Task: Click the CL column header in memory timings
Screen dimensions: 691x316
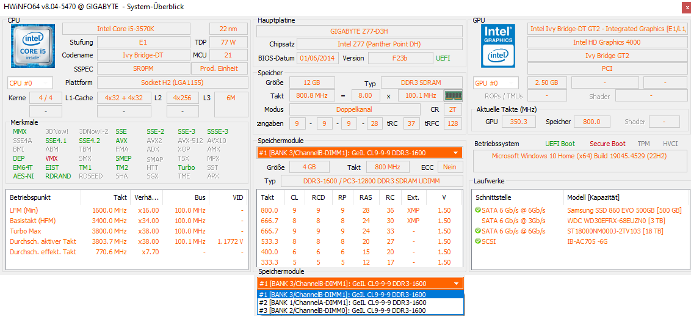Action: click(294, 197)
